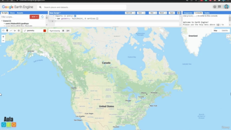Click the search magnifier icon

[x=40, y=7]
